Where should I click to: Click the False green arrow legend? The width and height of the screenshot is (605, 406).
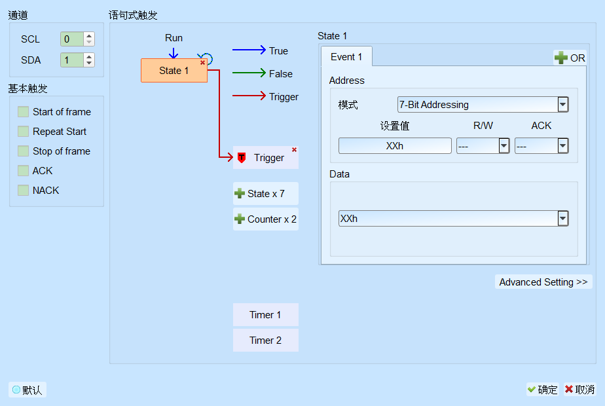(x=249, y=73)
